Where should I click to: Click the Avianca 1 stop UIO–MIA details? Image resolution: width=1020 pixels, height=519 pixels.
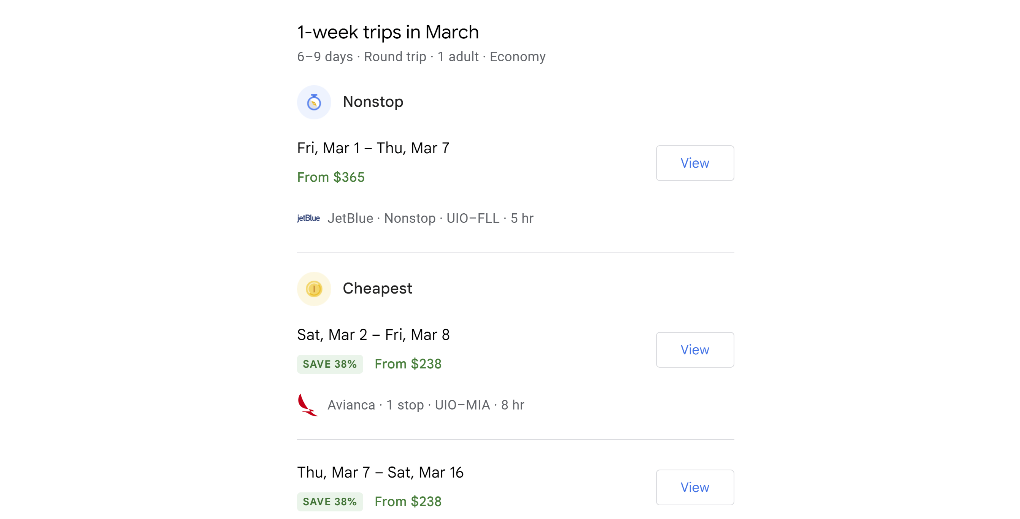pyautogui.click(x=425, y=405)
